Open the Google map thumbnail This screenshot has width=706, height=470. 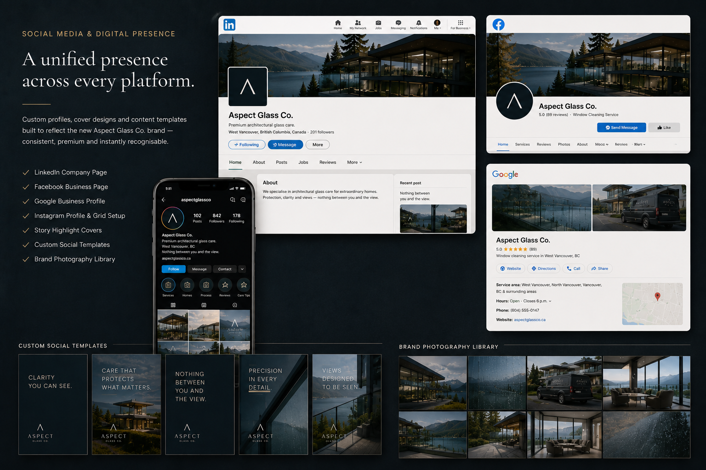[x=652, y=304]
